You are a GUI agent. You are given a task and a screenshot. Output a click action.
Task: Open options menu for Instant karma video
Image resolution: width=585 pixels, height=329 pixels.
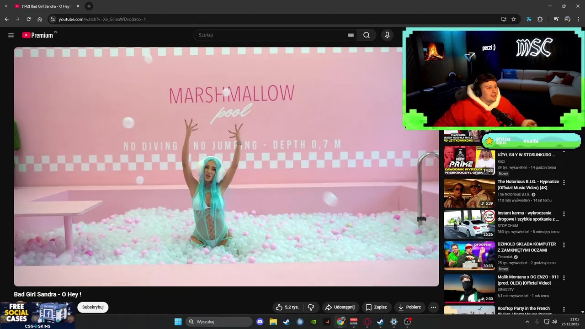564,214
